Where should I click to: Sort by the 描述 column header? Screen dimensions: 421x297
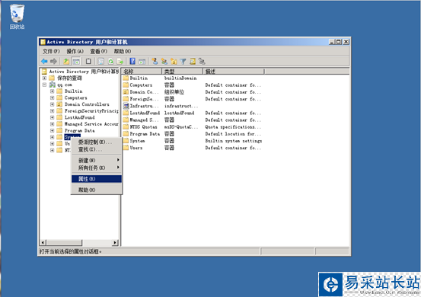point(233,72)
